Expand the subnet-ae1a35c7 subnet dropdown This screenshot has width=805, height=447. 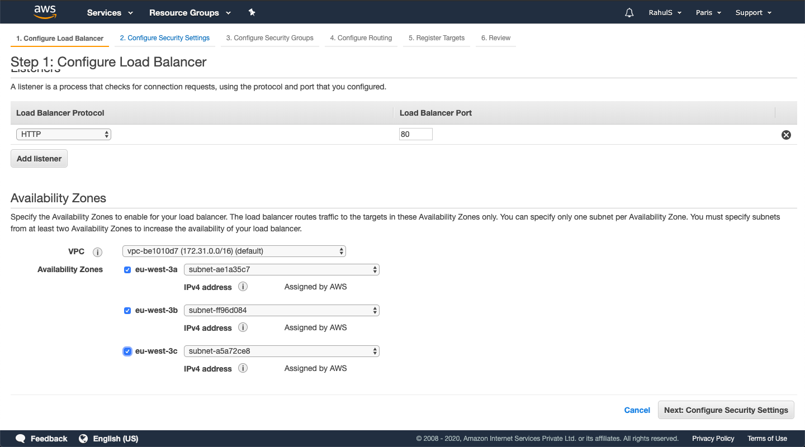pos(281,270)
